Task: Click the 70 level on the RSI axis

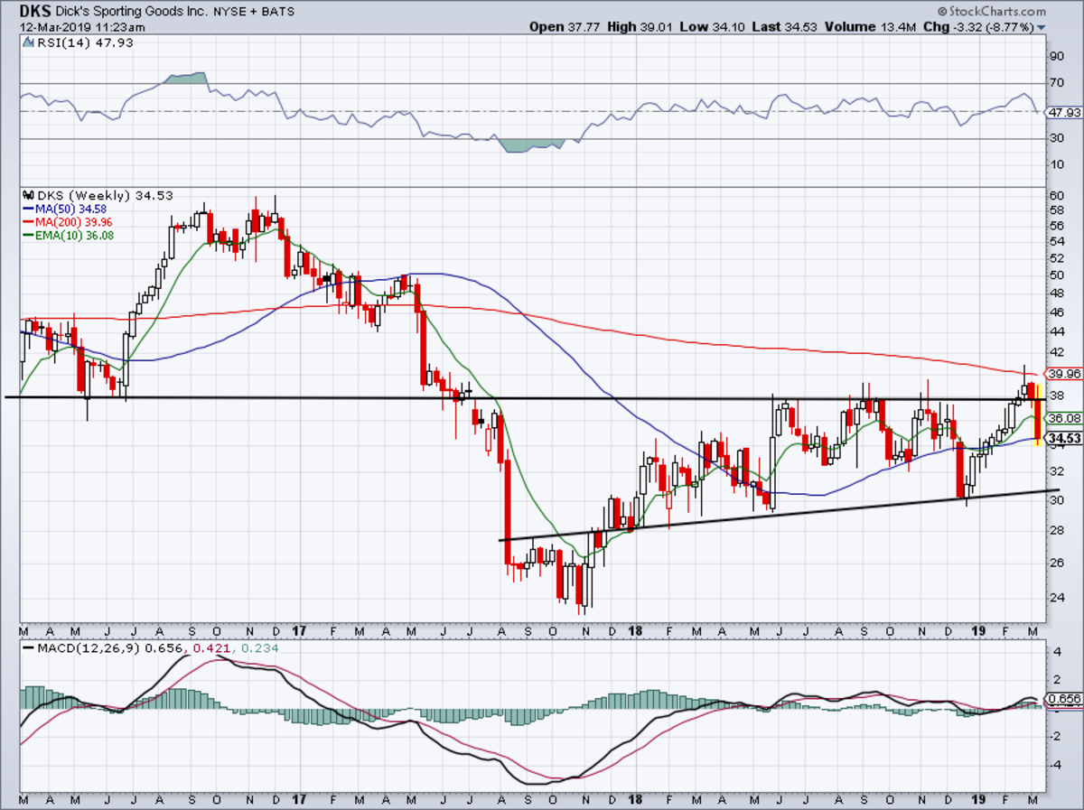Action: (1056, 83)
